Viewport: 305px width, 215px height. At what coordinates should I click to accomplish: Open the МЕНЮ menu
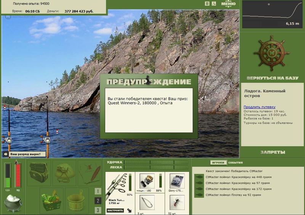[228, 4]
